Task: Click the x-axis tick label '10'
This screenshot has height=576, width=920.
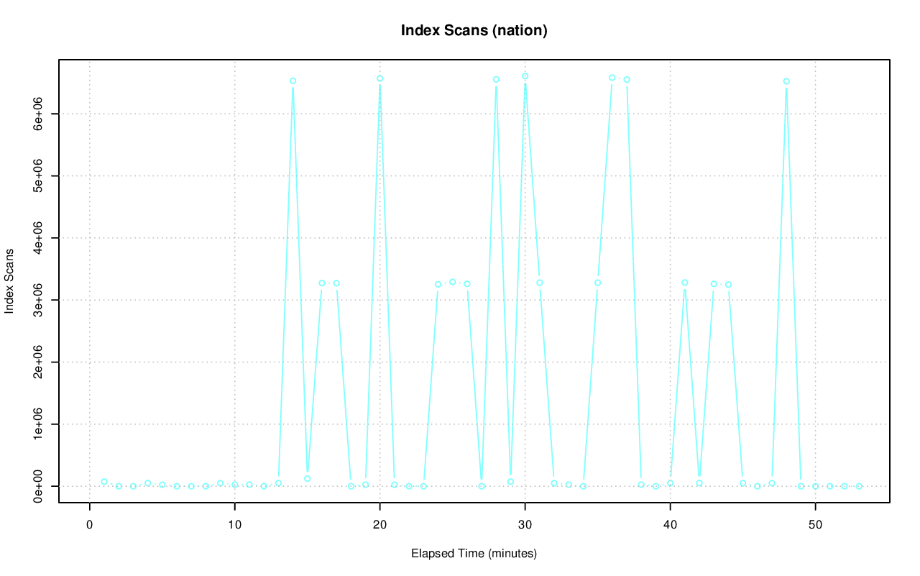Action: click(x=235, y=525)
